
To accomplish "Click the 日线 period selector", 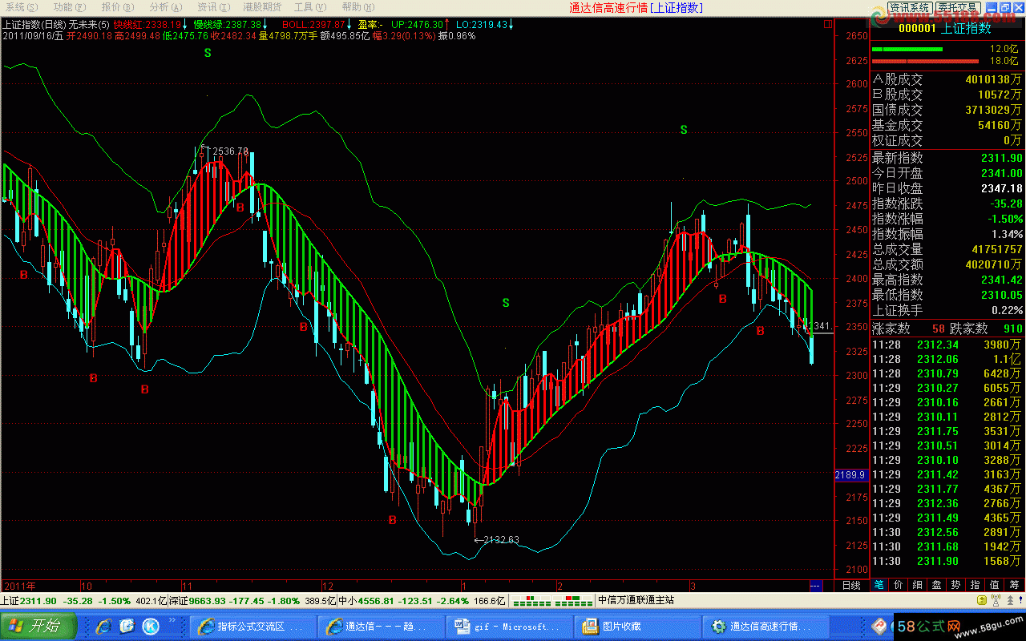I will [x=851, y=585].
